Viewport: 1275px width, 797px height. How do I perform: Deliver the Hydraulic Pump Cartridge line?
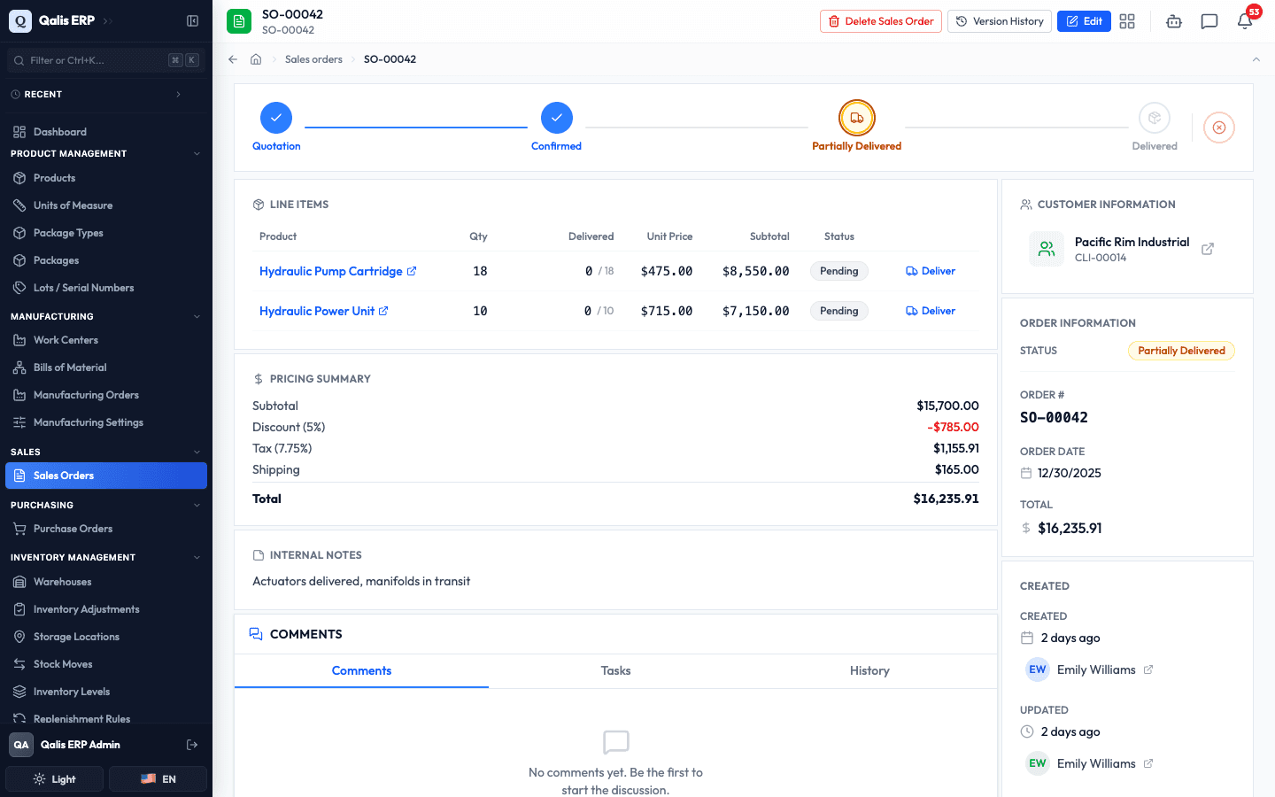click(931, 271)
